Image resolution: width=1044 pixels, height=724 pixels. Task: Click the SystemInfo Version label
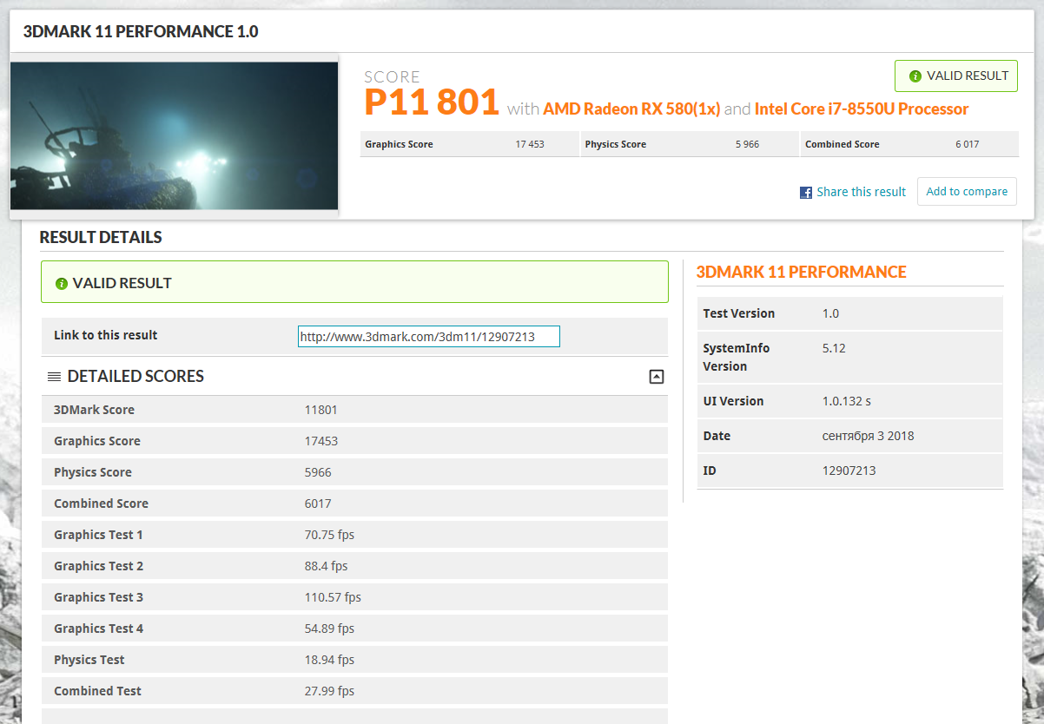[737, 358]
